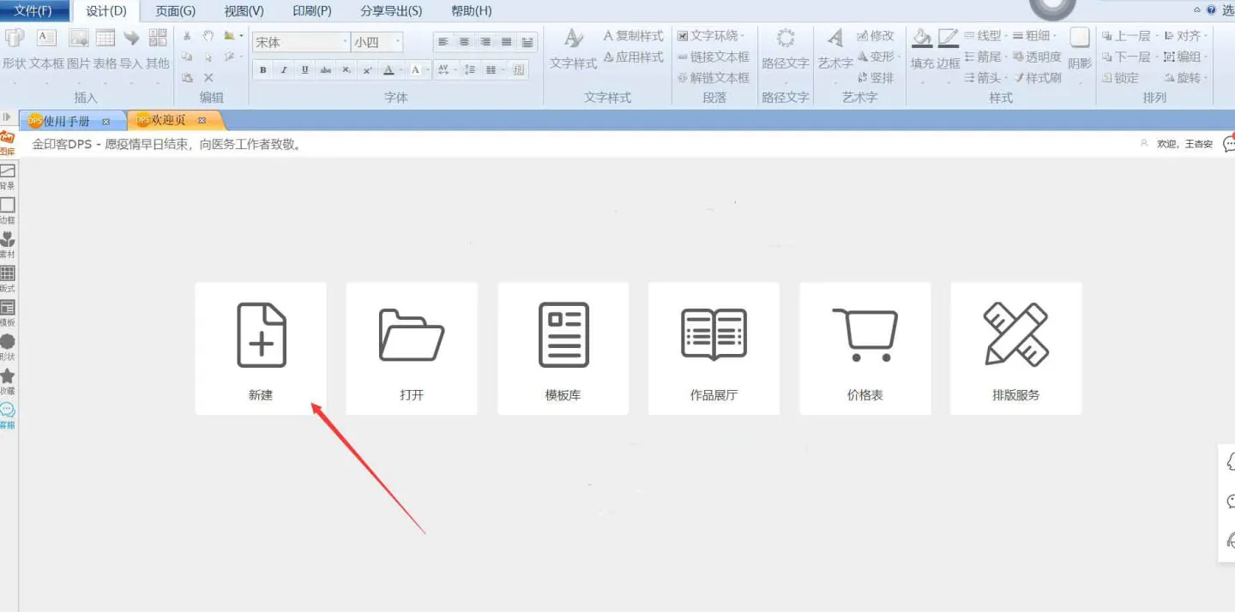Open the 模板库 template library card

point(563,349)
